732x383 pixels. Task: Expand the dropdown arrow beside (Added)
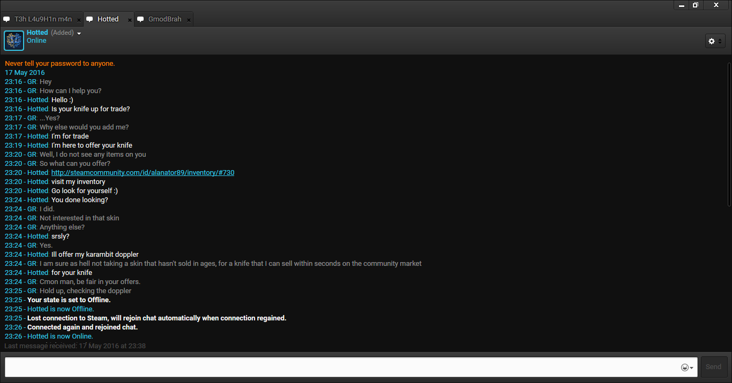pyautogui.click(x=79, y=33)
